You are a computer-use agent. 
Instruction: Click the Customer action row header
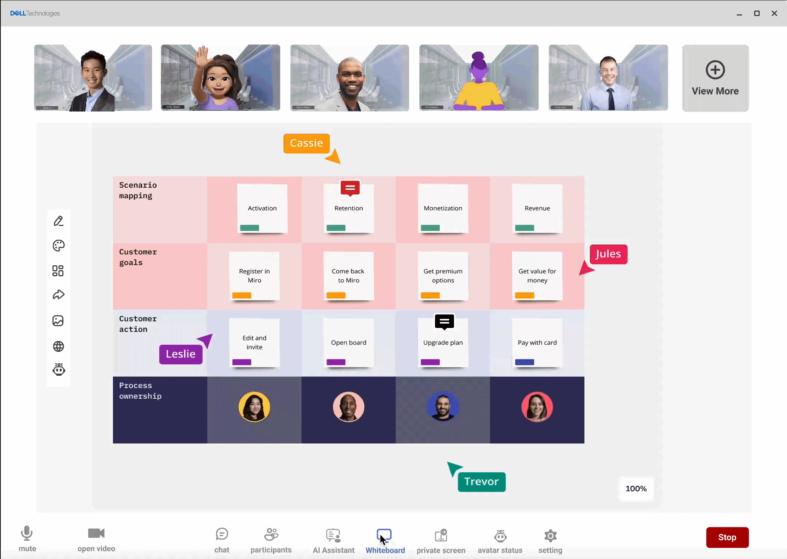click(x=160, y=343)
